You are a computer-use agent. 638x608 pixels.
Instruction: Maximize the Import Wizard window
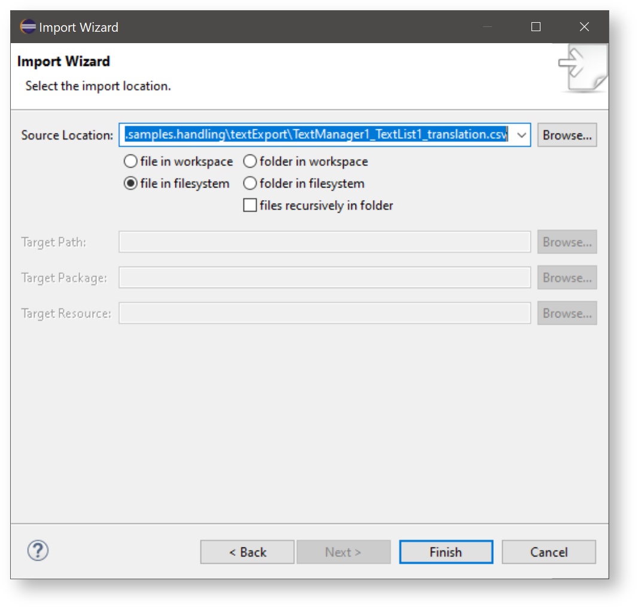click(536, 27)
